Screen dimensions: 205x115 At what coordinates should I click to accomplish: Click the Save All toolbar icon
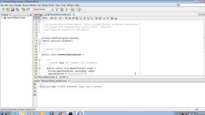click(17, 9)
